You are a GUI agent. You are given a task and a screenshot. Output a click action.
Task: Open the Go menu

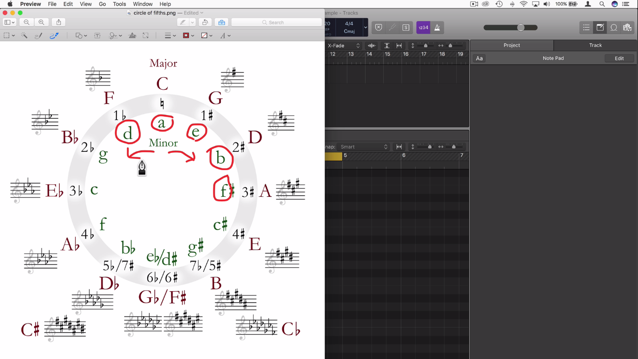(x=102, y=4)
